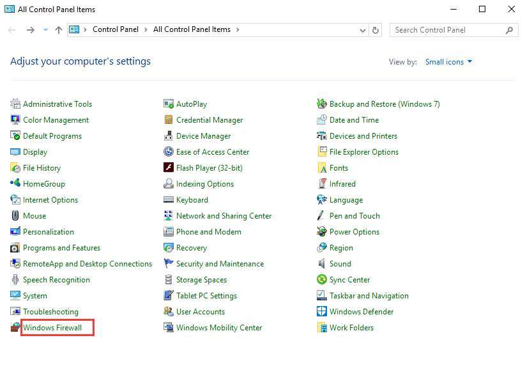Click the Mouse icon
Image resolution: width=525 pixels, height=377 pixels.
[x=15, y=216]
